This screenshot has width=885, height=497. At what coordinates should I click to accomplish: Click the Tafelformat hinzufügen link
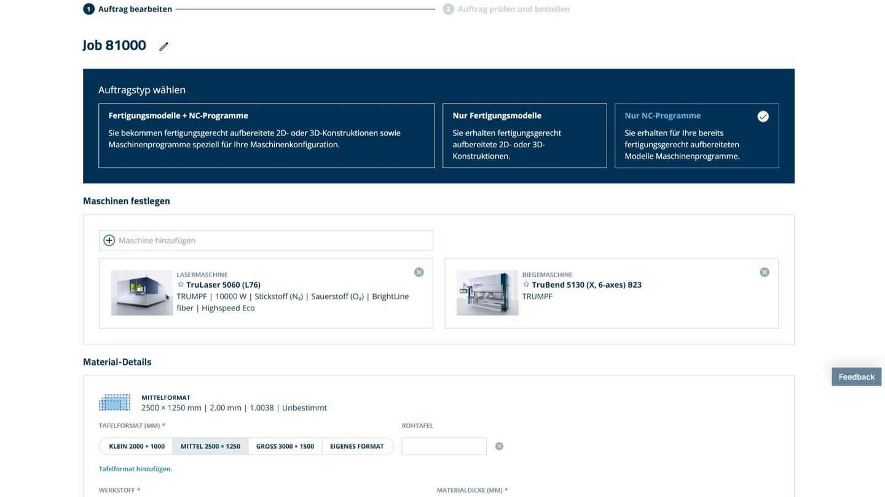135,469
